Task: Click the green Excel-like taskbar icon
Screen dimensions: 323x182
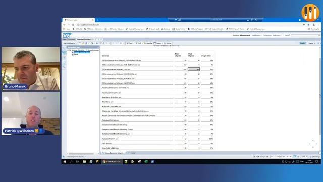Action: 146,162
